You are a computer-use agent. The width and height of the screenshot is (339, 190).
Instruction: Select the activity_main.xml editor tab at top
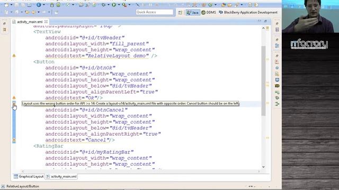30,22
